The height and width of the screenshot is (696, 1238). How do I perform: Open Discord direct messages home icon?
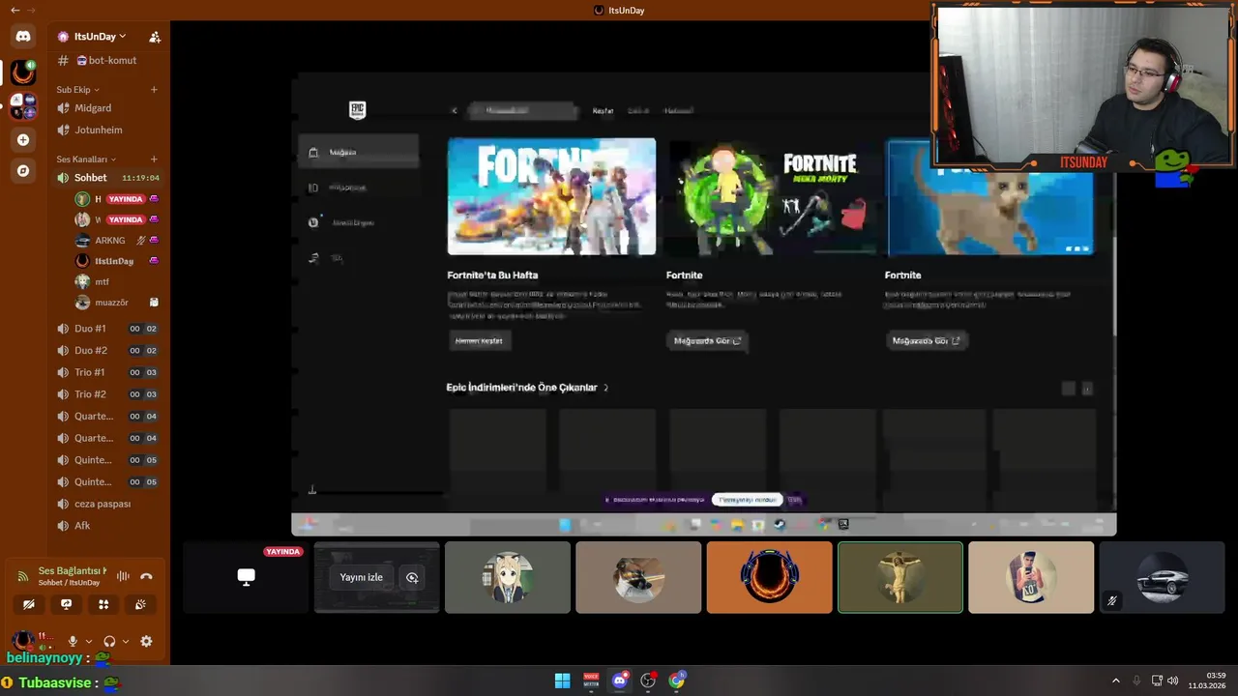(23, 37)
